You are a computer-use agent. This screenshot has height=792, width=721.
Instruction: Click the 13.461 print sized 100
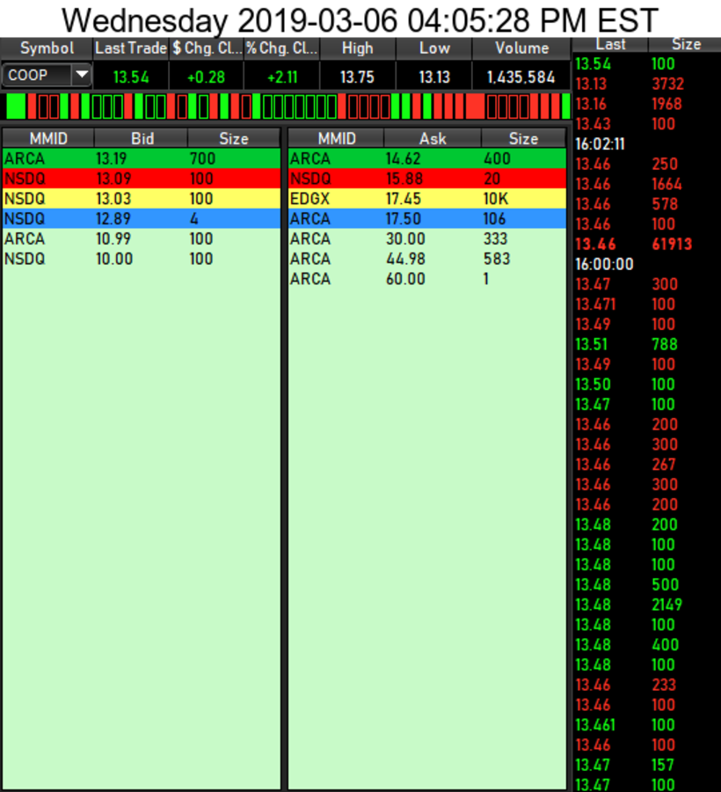[x=647, y=725]
